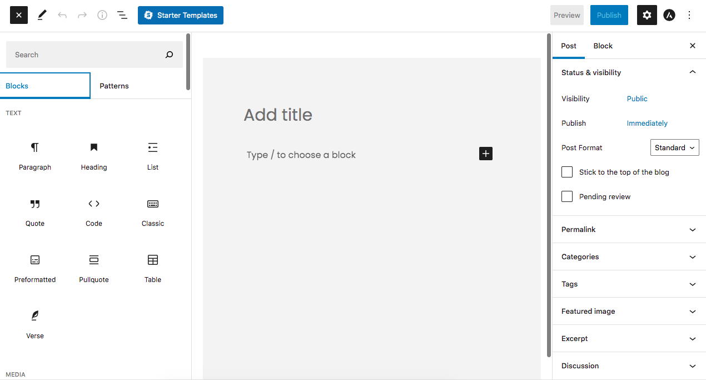Switch to the Patterns tab

click(x=114, y=86)
